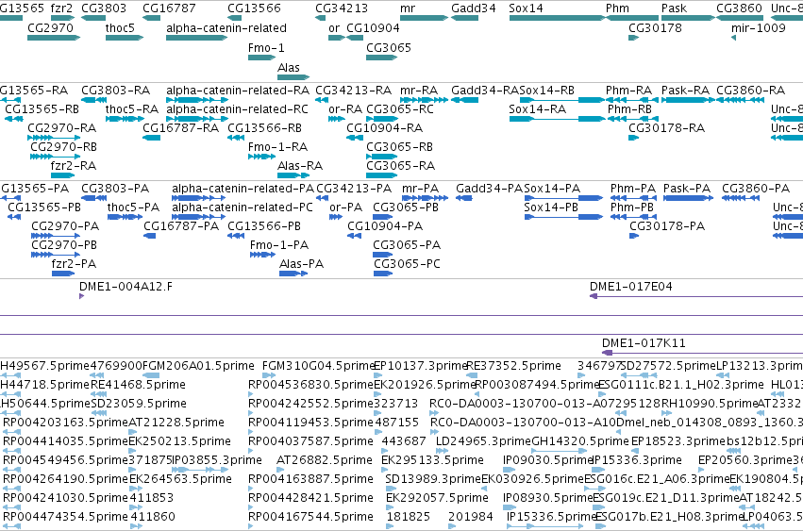Viewport: 803px width, 531px height.
Task: Click protein label 'thoc5-PA'
Action: click(133, 207)
